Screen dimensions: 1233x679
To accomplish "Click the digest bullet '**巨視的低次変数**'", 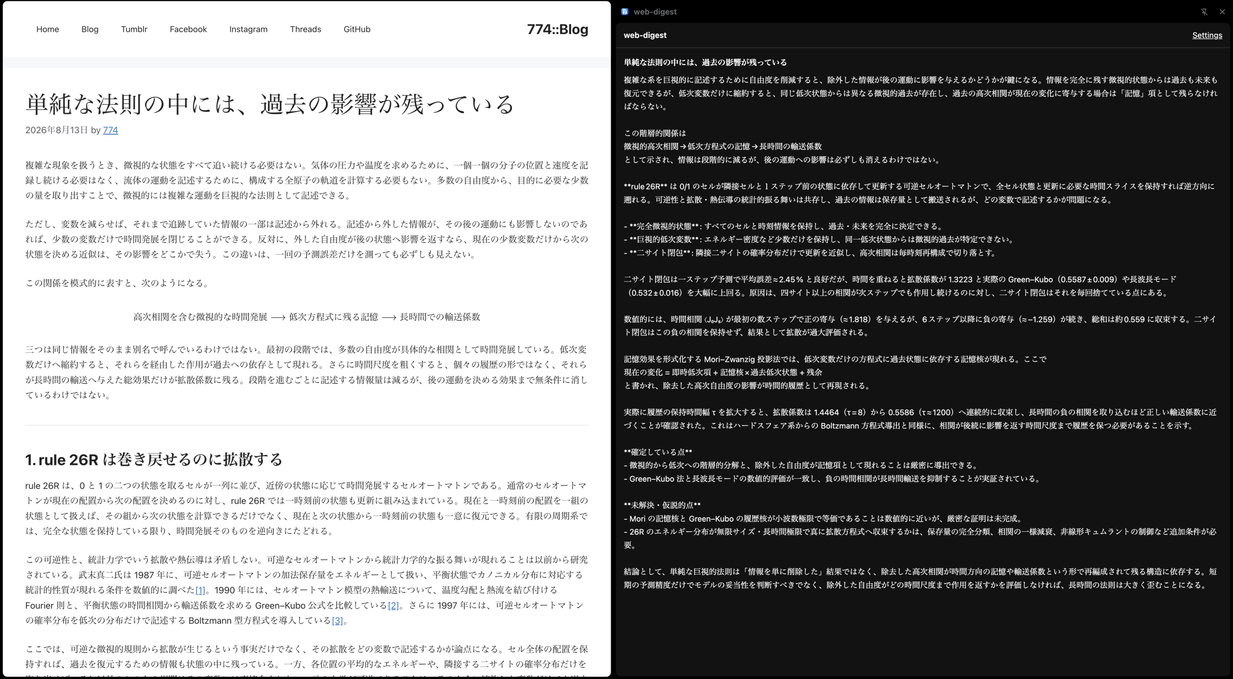I will [819, 239].
